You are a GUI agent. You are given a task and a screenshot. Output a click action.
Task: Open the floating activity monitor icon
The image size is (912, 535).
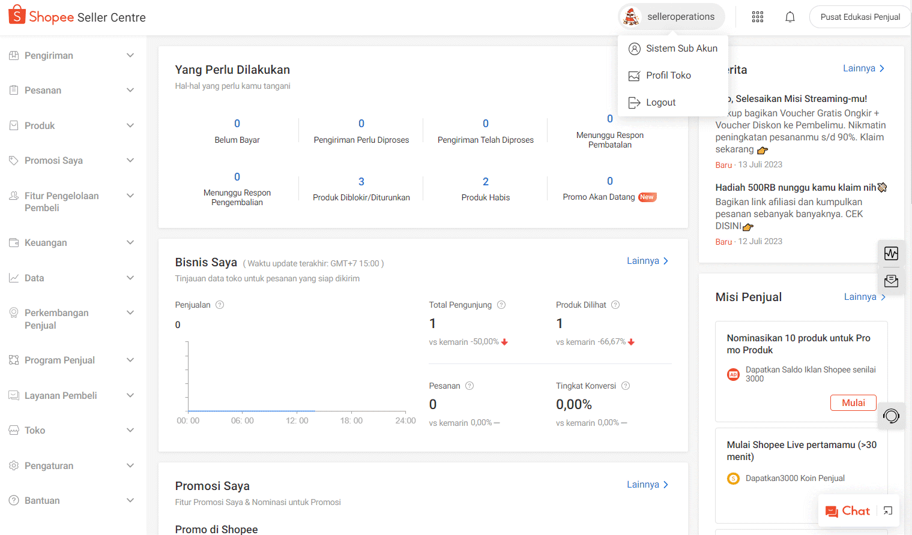891,254
